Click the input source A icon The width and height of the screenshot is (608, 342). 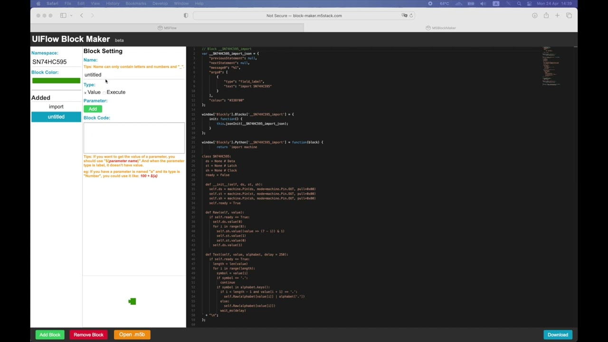click(496, 3)
